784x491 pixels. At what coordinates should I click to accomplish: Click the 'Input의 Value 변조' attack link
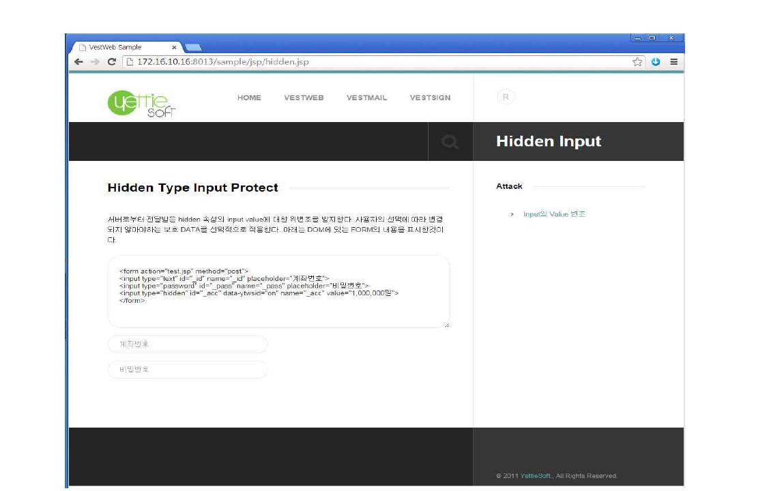(x=554, y=214)
